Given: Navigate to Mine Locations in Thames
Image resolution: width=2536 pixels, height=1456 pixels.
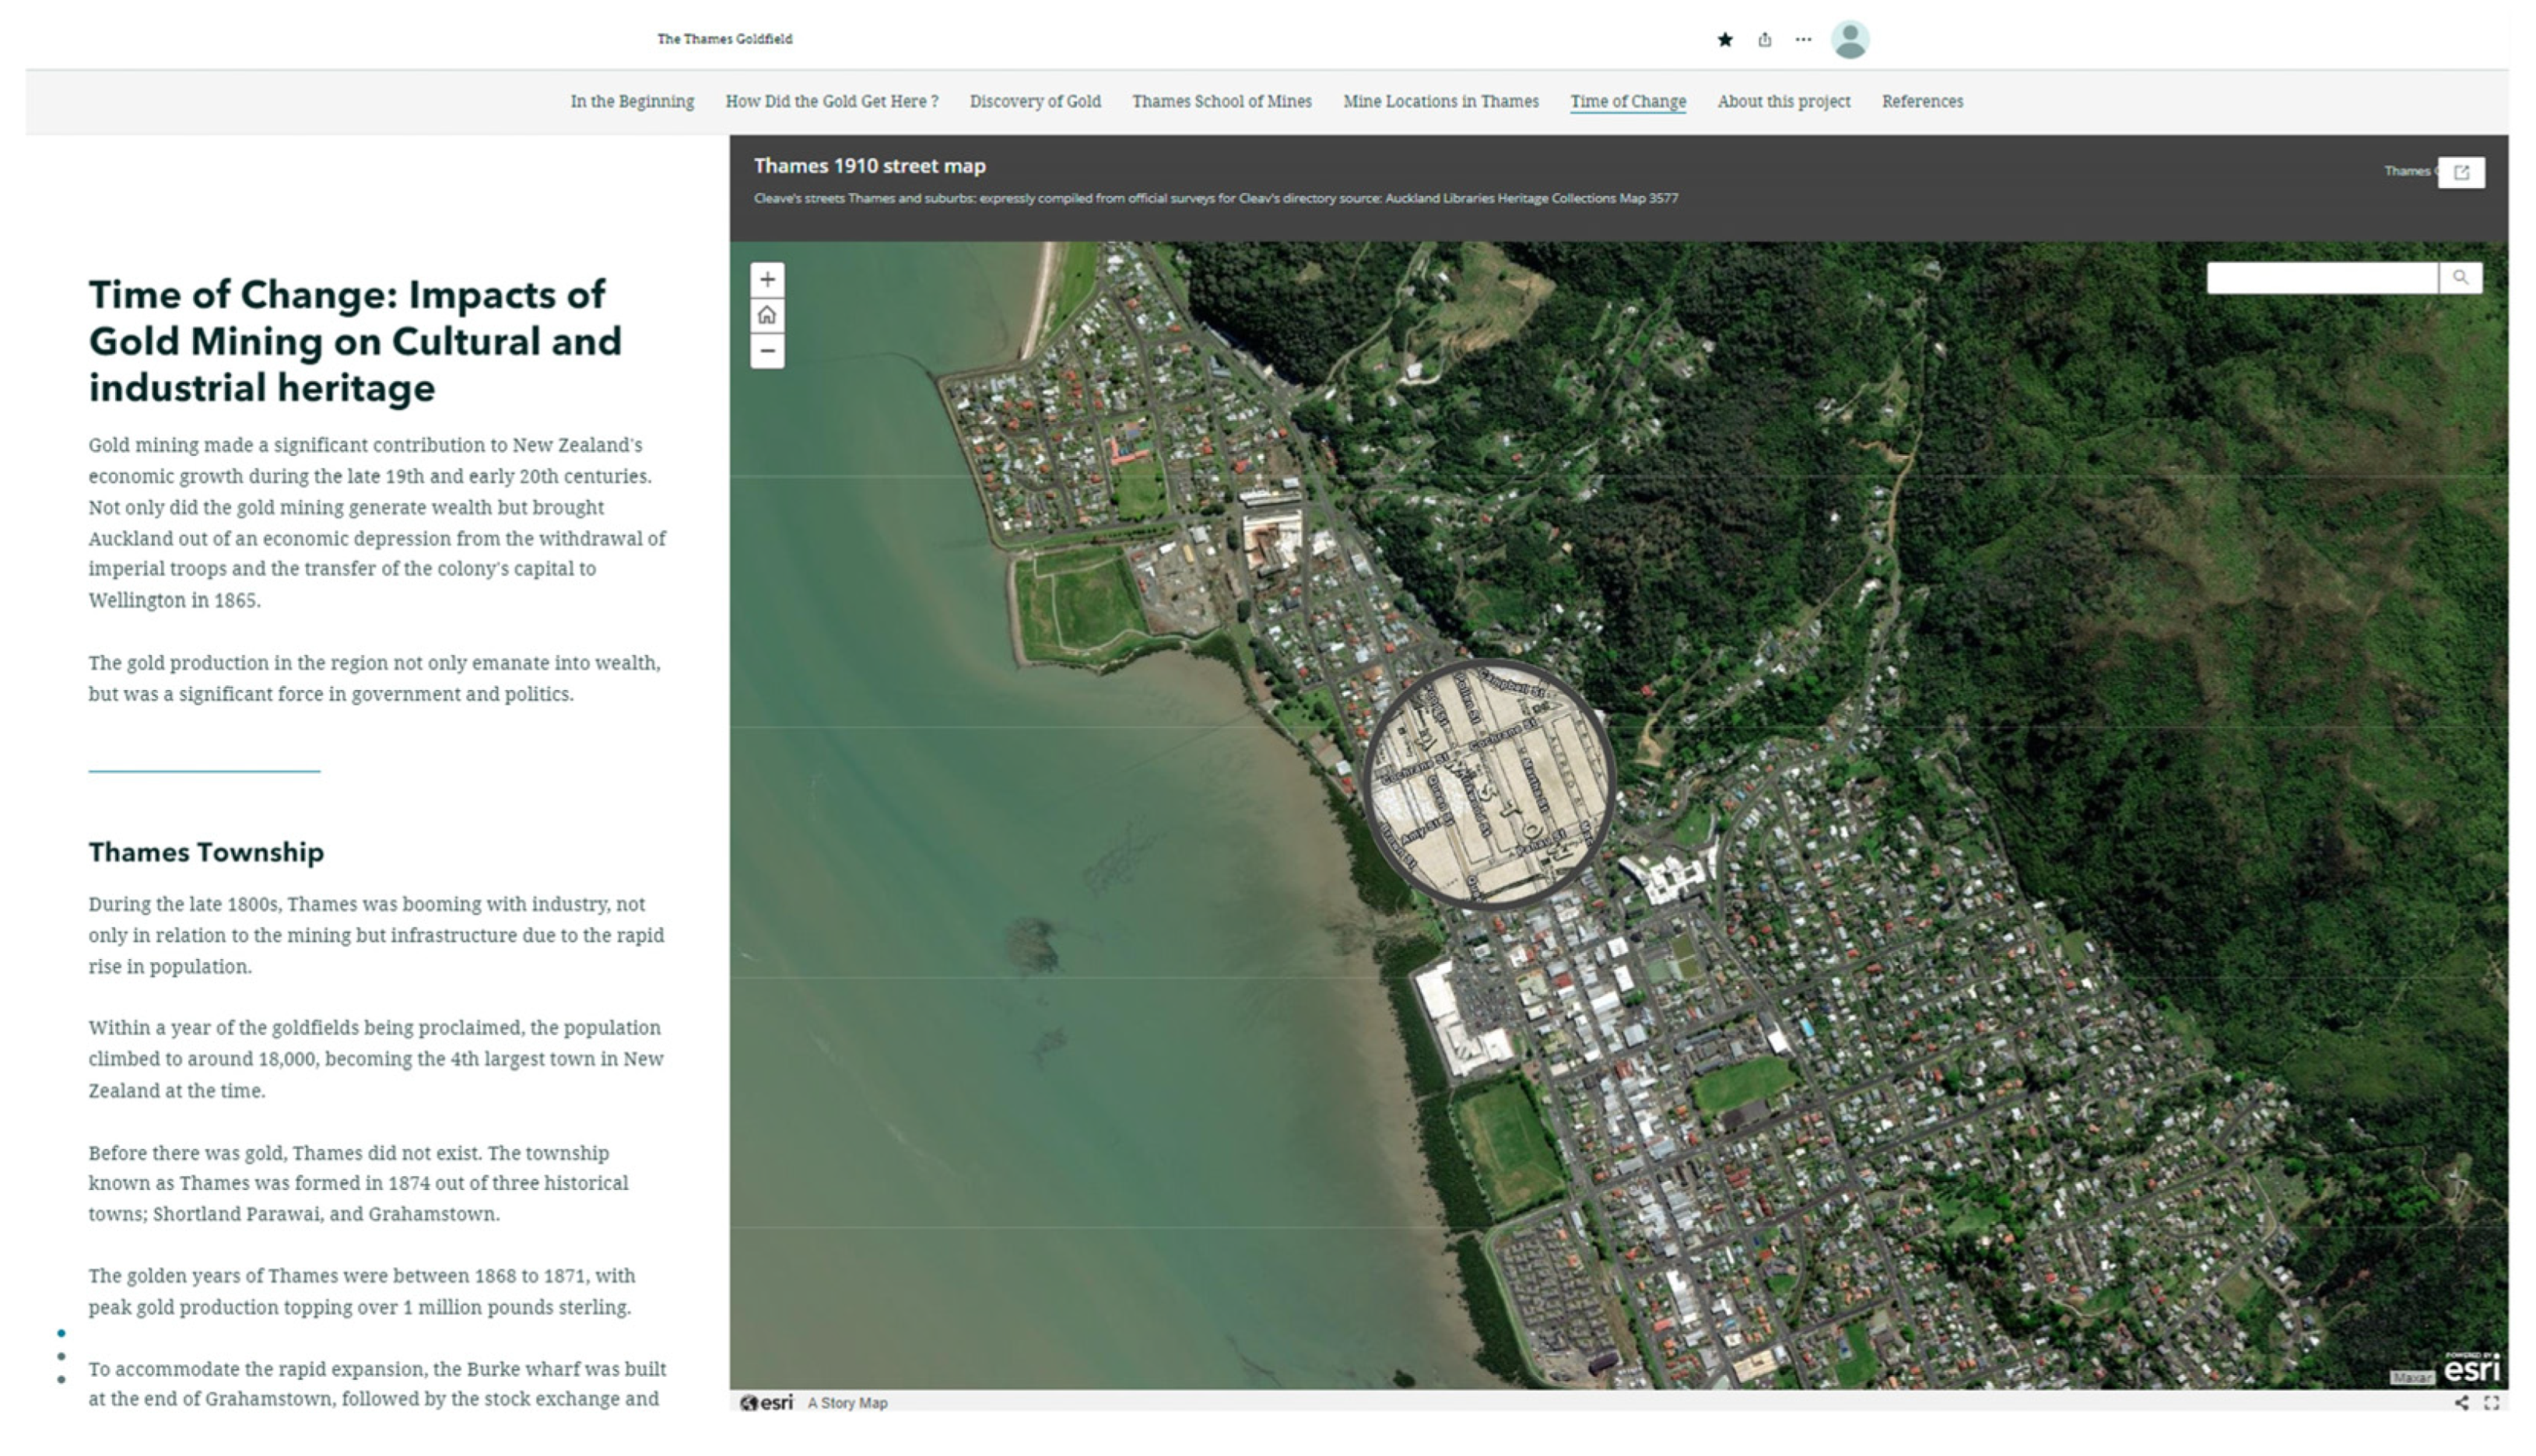Looking at the screenshot, I should pyautogui.click(x=1440, y=101).
